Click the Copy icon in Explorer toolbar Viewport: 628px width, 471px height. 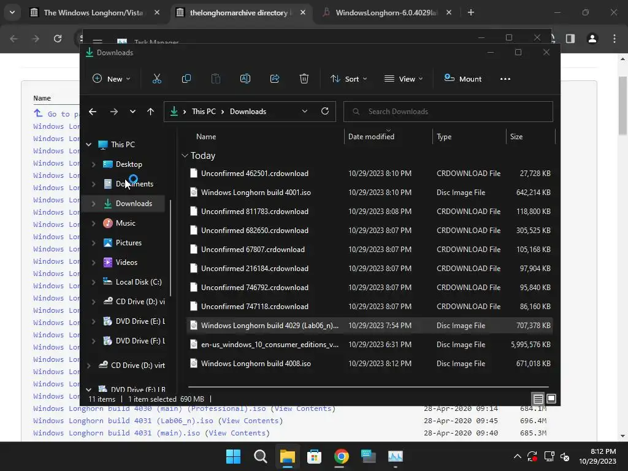[x=186, y=79]
